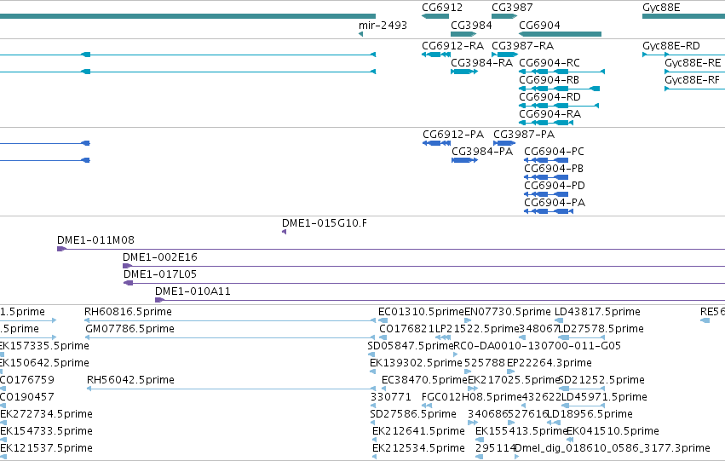Select the EK154733.5prime label

coord(46,431)
